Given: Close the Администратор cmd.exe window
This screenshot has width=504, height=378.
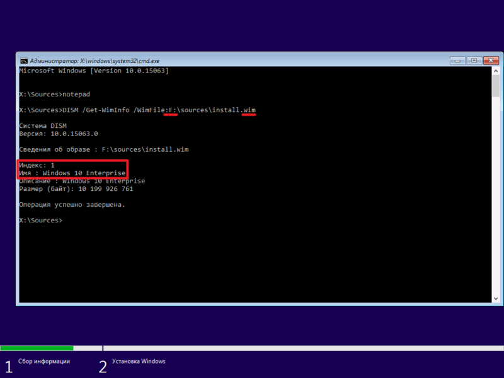Looking at the screenshot, I should [x=491, y=60].
